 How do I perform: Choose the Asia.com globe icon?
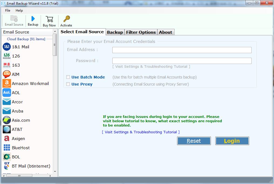7,120
